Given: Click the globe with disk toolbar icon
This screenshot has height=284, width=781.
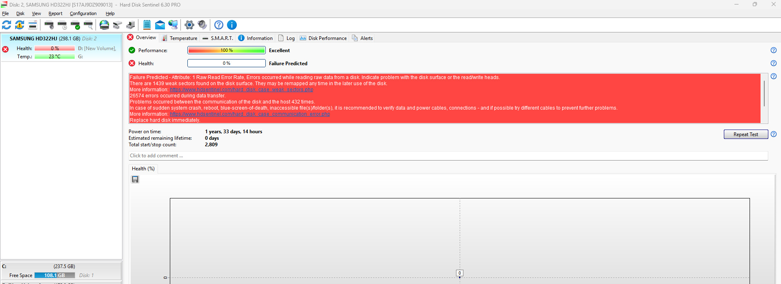Looking at the screenshot, I should [105, 25].
